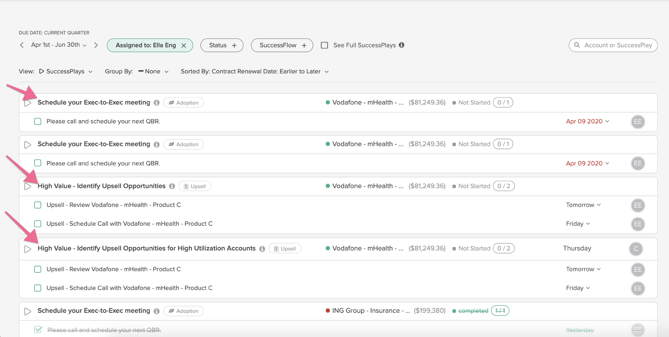Click ($199,380) amount on ING Group play
The image size is (669, 337).
pyautogui.click(x=430, y=311)
